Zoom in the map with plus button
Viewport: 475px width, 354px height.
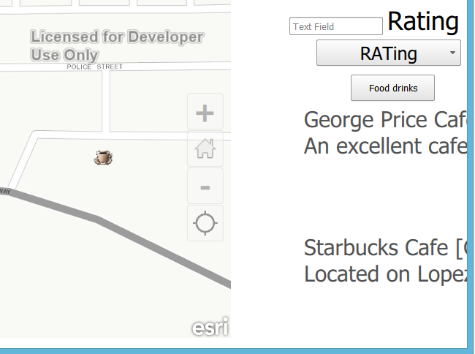[x=205, y=111]
